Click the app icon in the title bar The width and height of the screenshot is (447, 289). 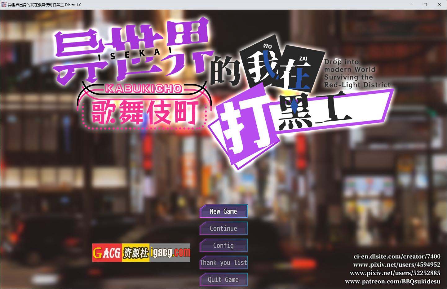tap(4, 5)
